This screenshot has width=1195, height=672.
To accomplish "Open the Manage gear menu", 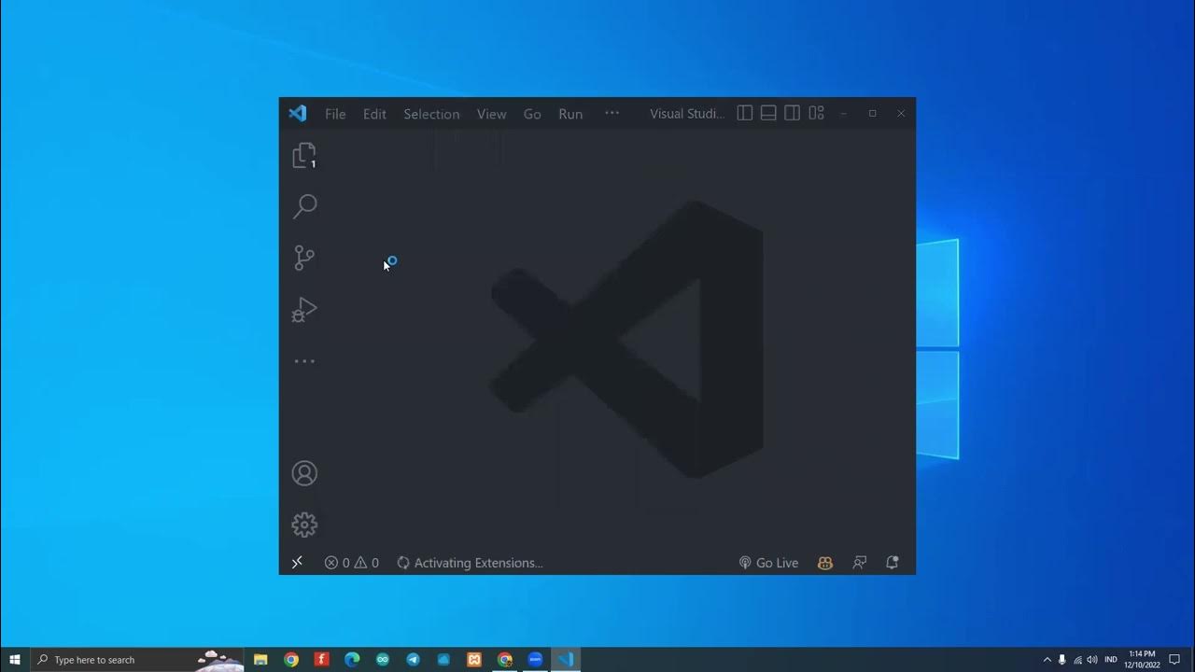I will click(x=304, y=525).
